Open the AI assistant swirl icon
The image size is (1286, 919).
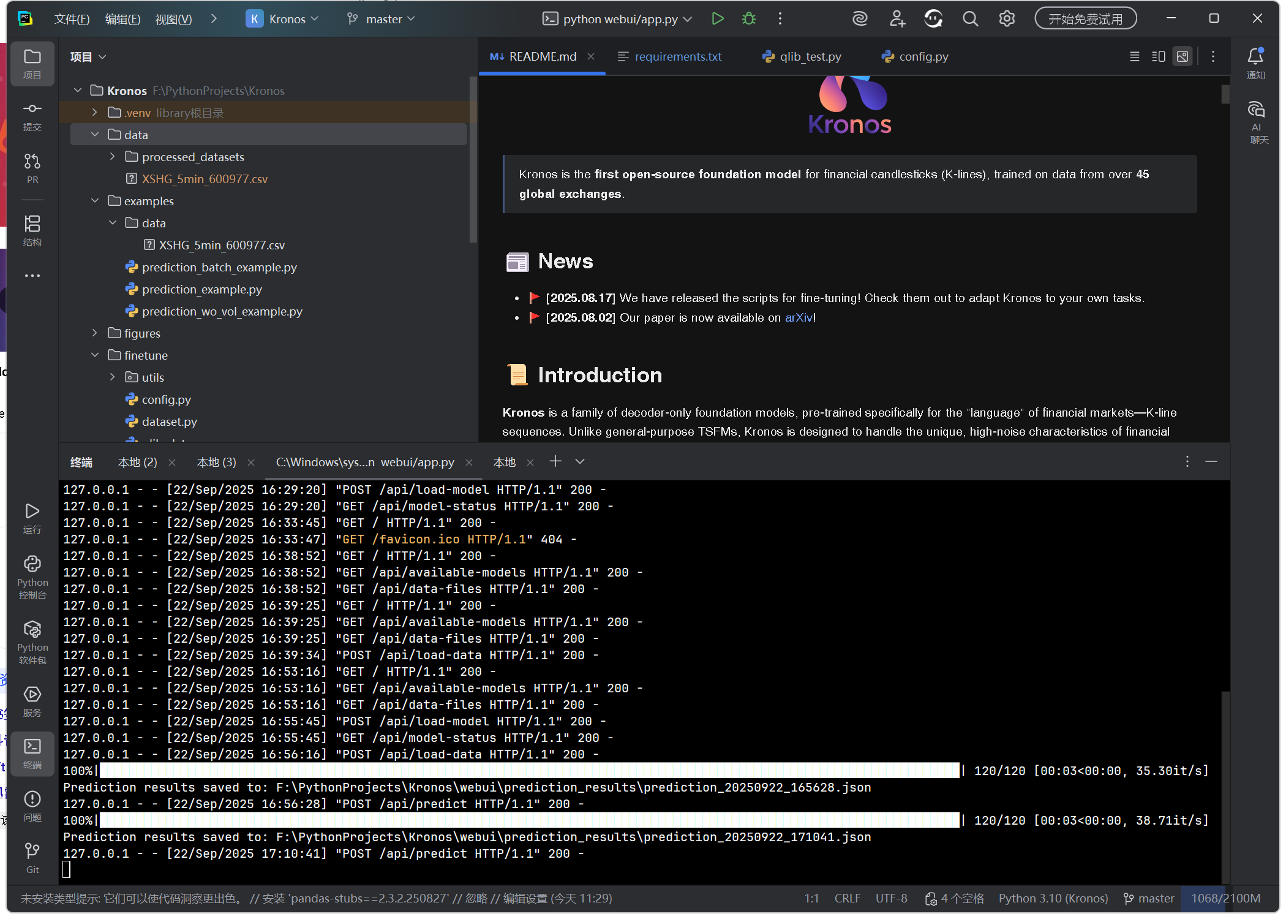[x=860, y=19]
